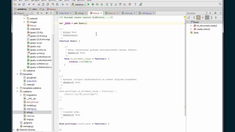Click the VCS Commit Changes icon

pos(111,4)
